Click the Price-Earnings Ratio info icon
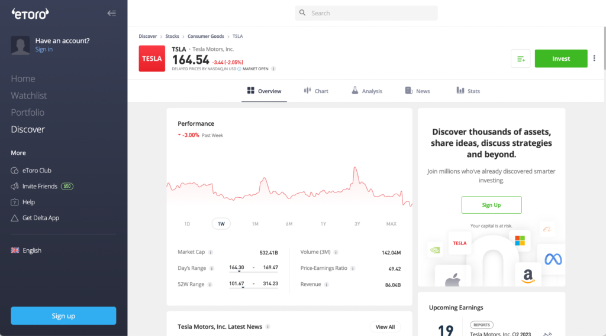The image size is (606, 336). (353, 268)
